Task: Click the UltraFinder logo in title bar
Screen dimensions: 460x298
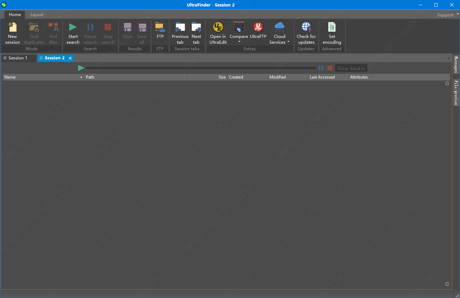Action: (x=4, y=5)
